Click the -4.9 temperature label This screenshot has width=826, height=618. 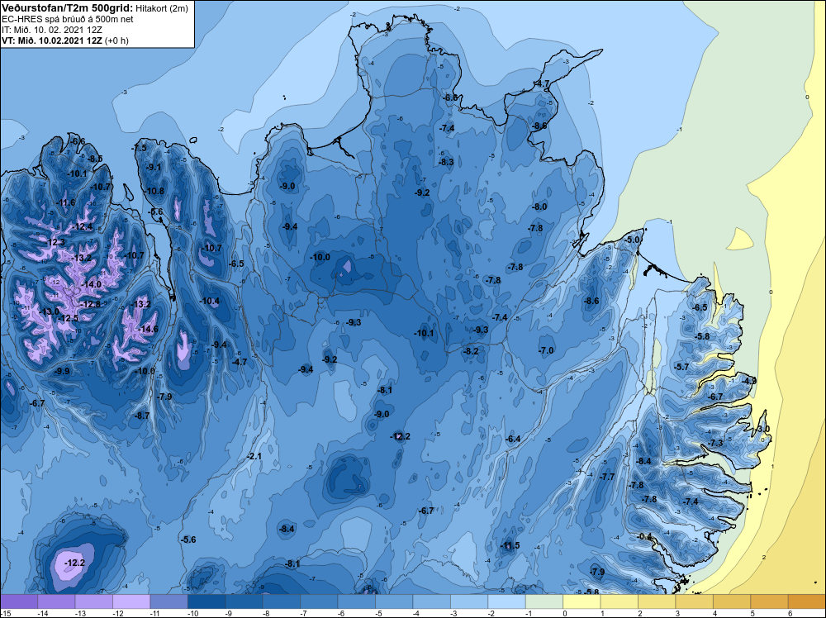[748, 380]
